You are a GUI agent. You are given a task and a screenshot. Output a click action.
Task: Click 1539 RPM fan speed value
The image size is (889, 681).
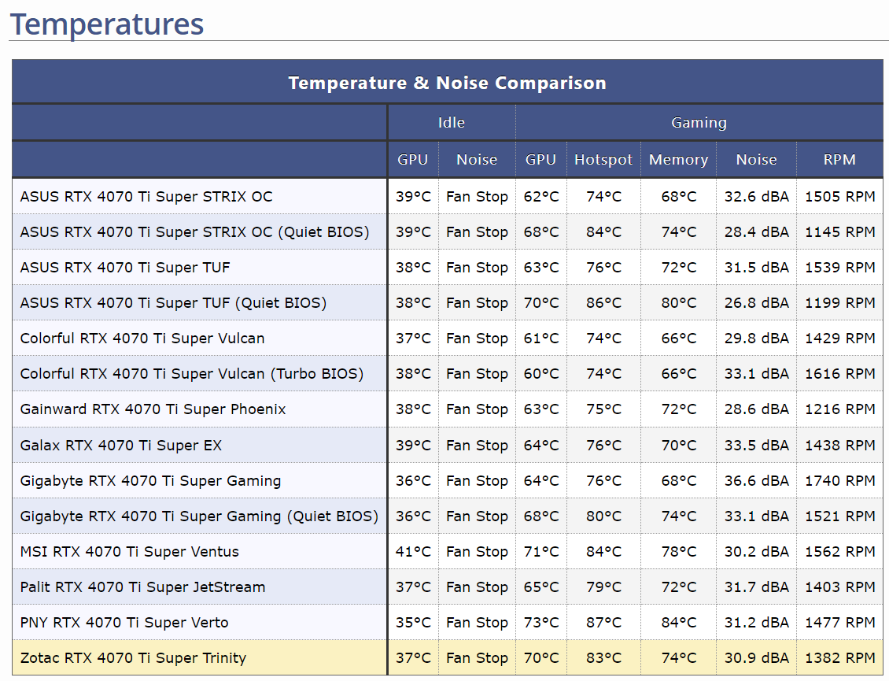[x=839, y=268]
